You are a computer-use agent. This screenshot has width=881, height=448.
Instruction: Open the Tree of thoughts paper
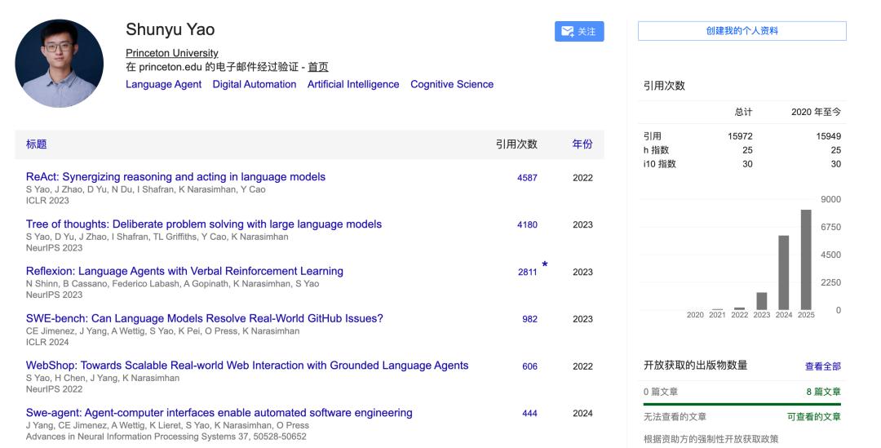point(204,224)
